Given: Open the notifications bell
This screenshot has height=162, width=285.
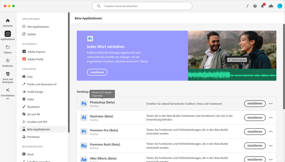Looking at the screenshot, I should [x=262, y=6].
